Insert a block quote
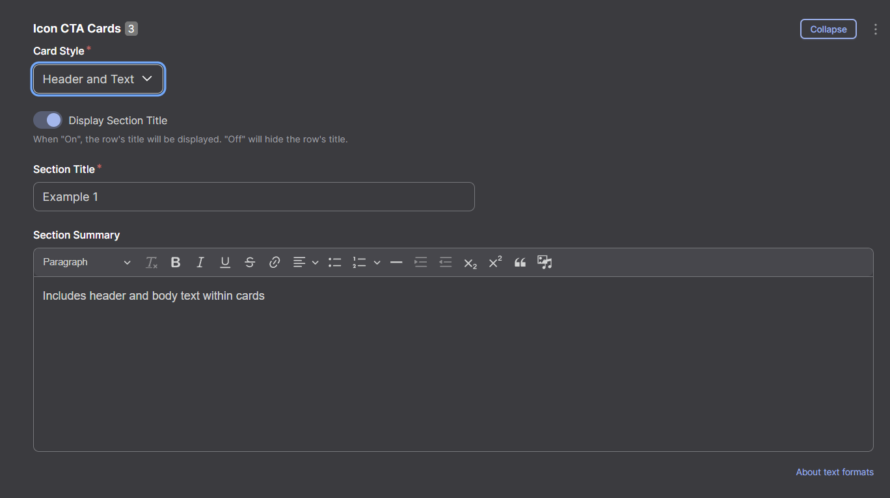890x498 pixels. (x=520, y=263)
